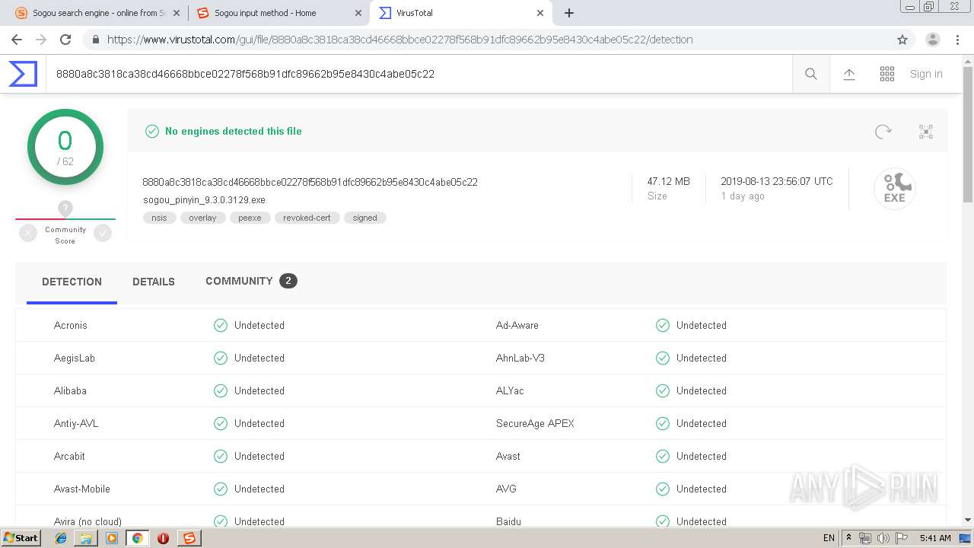Vote harmless with the check icon

click(x=103, y=234)
